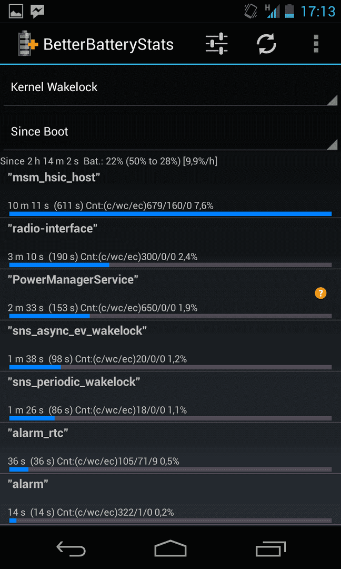Select the "msm_hsic_host" wakelock entry
Screen dimensions: 341x569
point(170,192)
